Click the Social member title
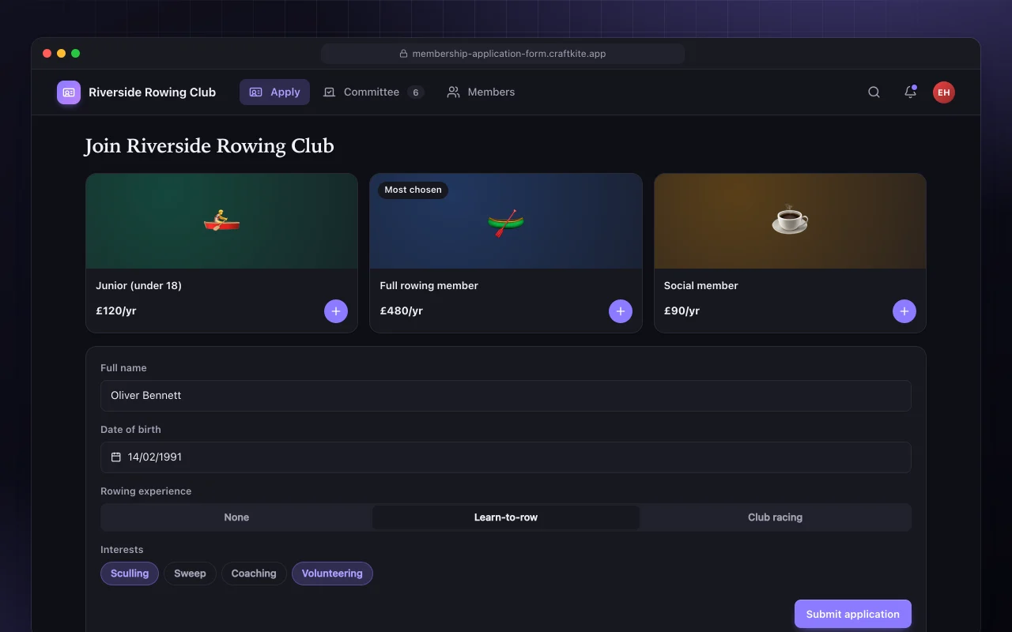This screenshot has height=632, width=1012. point(701,286)
